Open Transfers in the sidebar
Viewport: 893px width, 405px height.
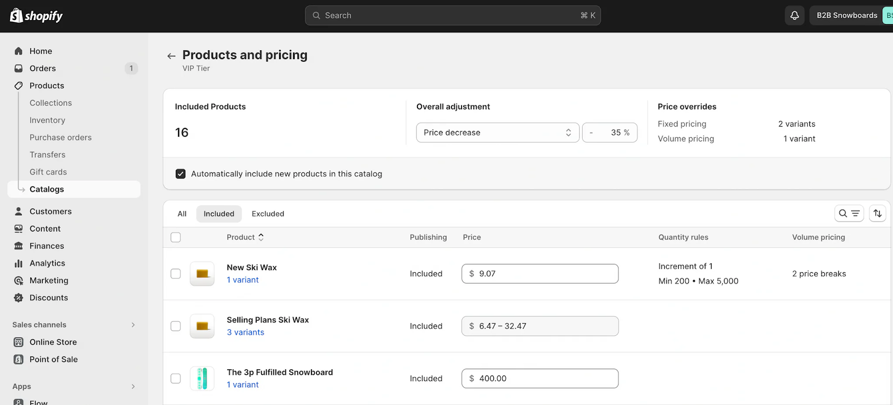click(x=47, y=155)
